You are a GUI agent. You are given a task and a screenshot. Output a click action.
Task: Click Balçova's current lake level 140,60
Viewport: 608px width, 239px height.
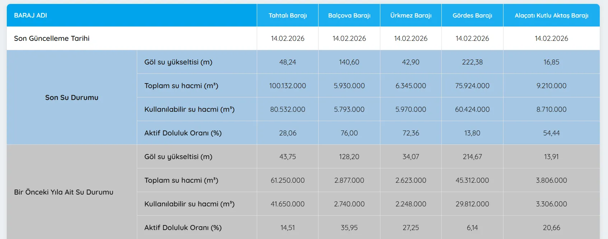(x=349, y=62)
